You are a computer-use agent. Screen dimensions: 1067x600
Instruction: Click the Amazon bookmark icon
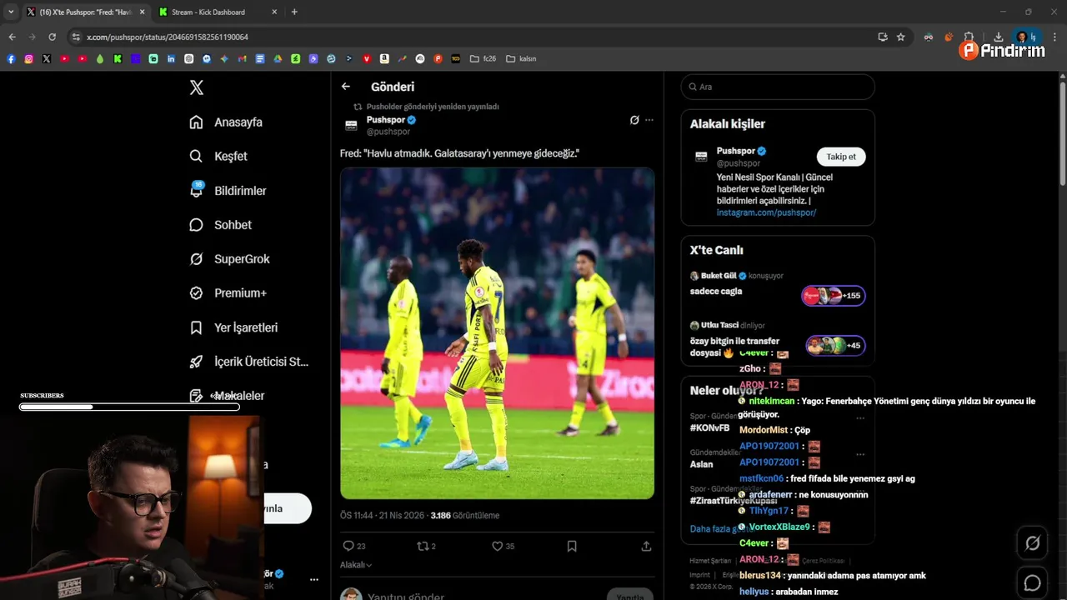[384, 58]
